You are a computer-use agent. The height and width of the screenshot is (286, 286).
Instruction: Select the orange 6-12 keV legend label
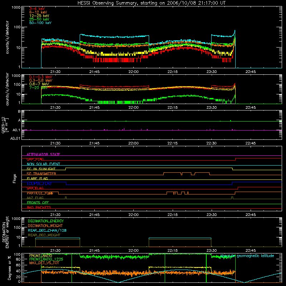pyautogui.click(x=38, y=12)
